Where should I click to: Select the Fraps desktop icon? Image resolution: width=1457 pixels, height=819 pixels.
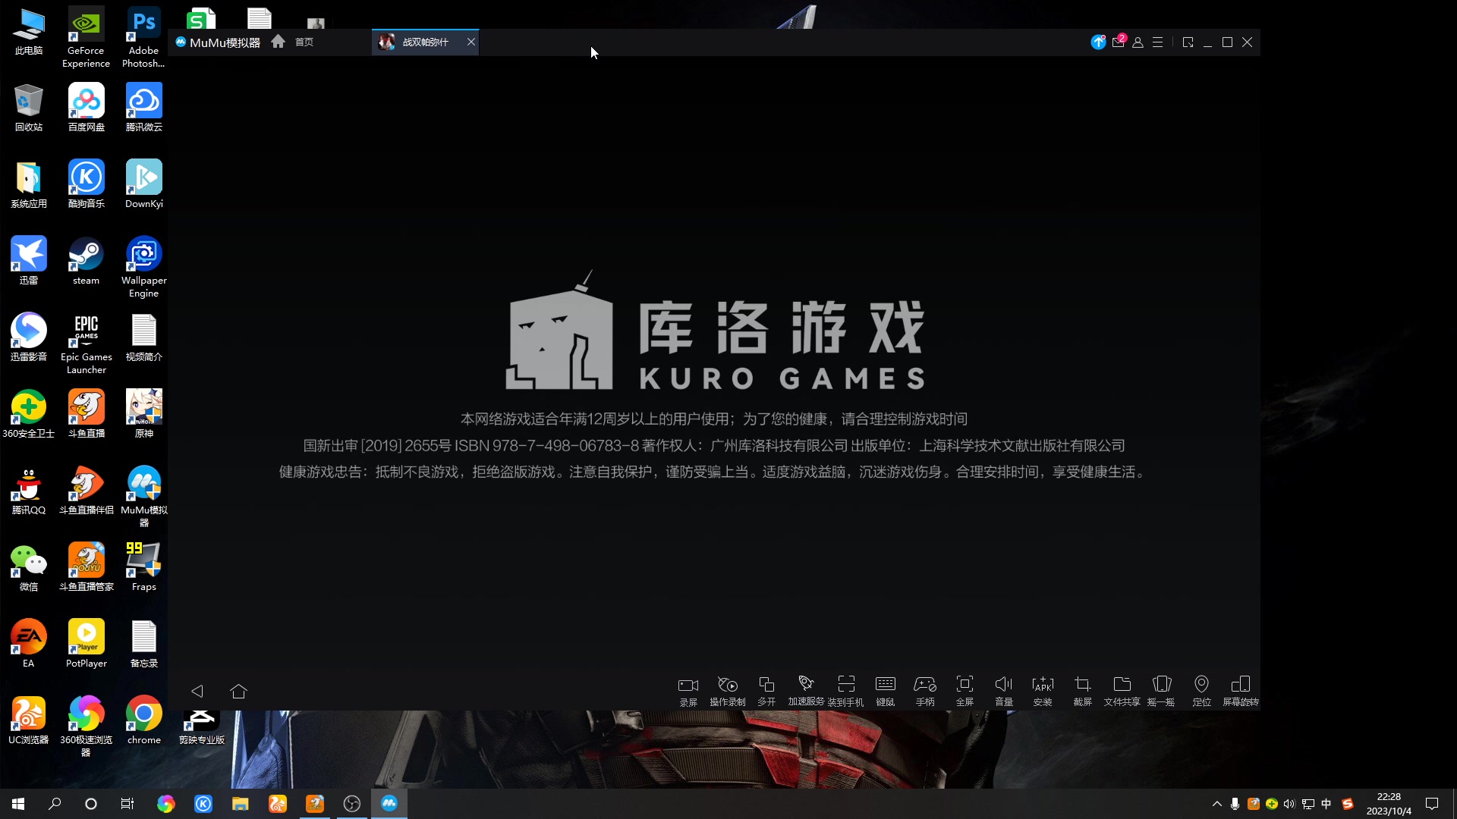pos(143,567)
